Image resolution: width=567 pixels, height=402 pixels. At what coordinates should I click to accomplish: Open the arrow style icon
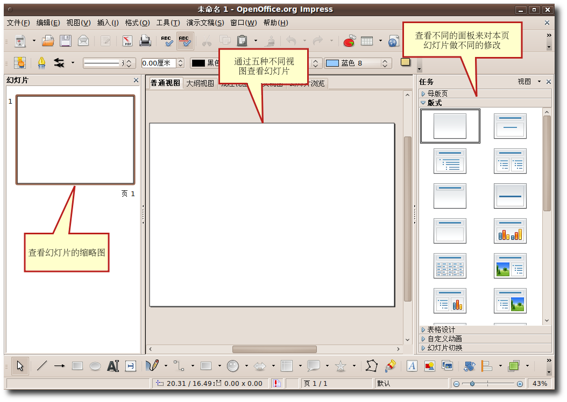click(59, 63)
